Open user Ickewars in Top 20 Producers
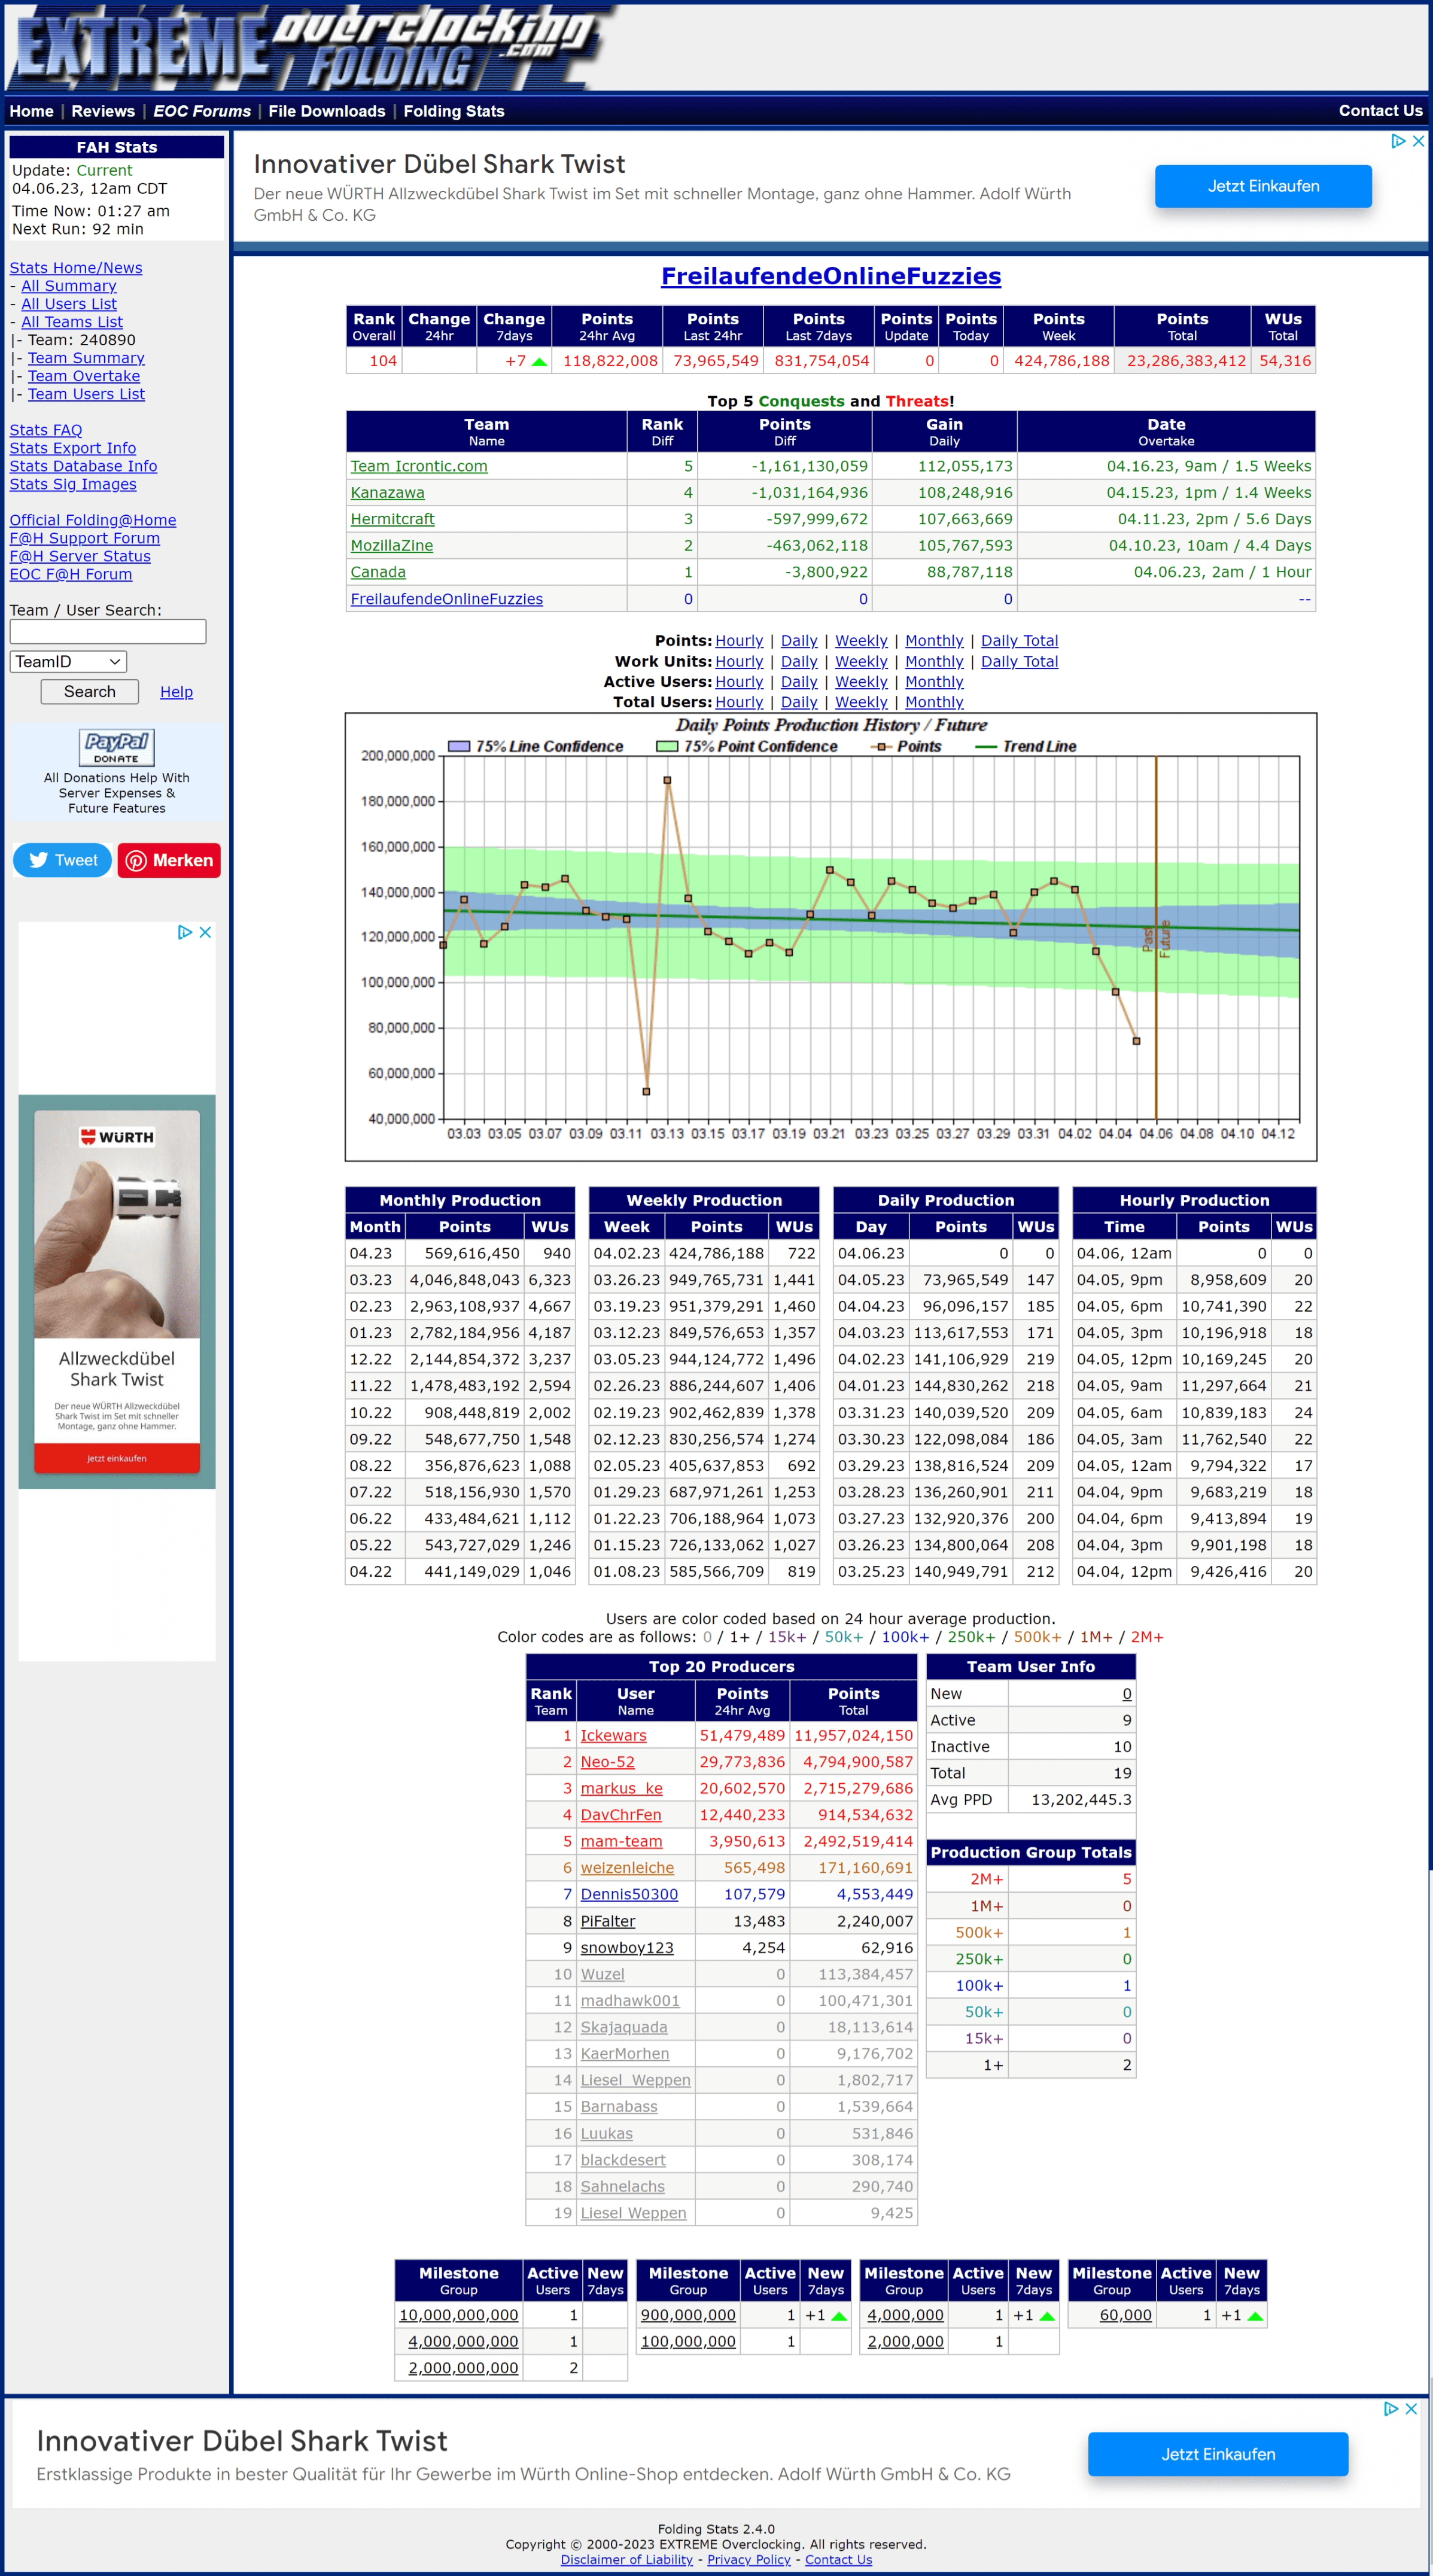The image size is (1433, 2576). pyautogui.click(x=613, y=1736)
